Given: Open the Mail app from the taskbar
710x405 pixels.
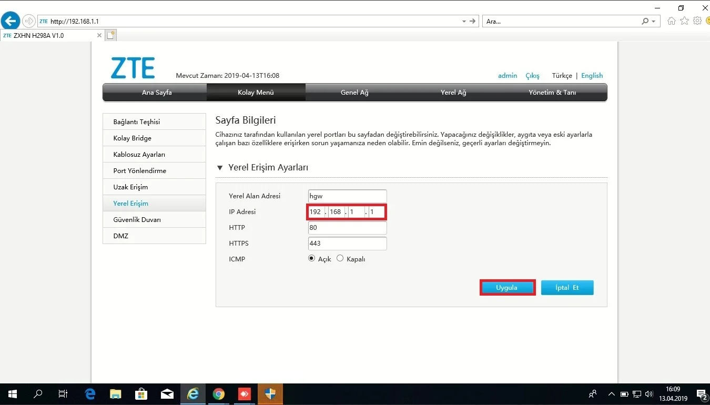Looking at the screenshot, I should coord(167,394).
